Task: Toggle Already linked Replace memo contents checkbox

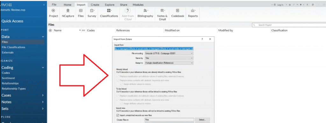Action: pos(118,80)
